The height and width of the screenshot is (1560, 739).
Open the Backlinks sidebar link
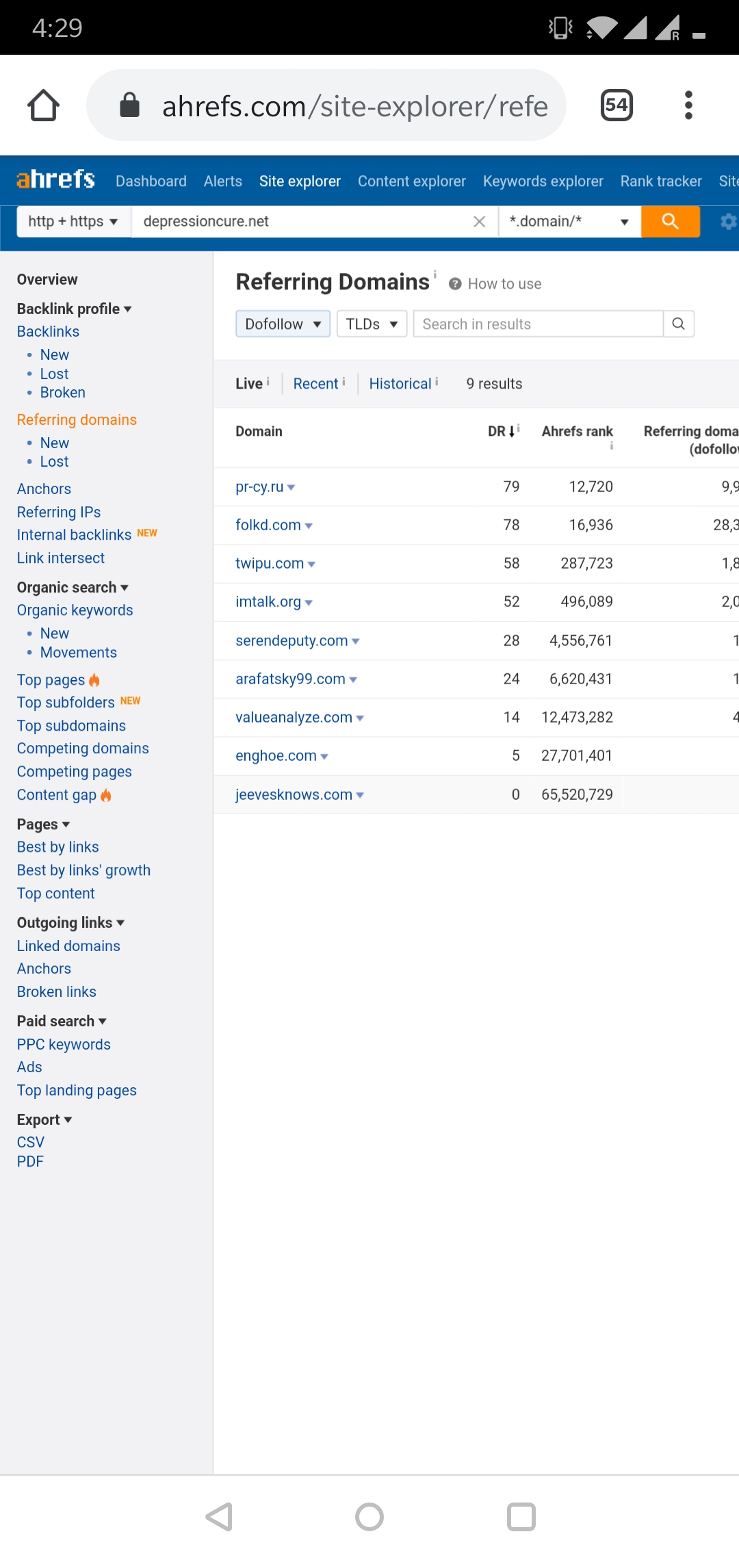pos(48,332)
